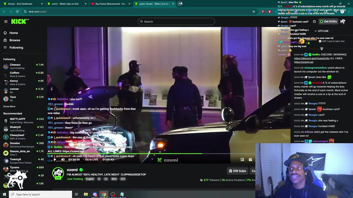
Task: Open Chrome three-dot menu
Action: [349, 12]
